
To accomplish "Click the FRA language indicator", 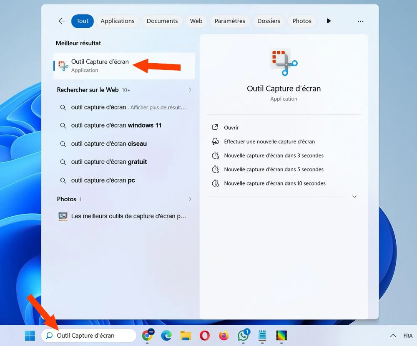I will click(408, 336).
